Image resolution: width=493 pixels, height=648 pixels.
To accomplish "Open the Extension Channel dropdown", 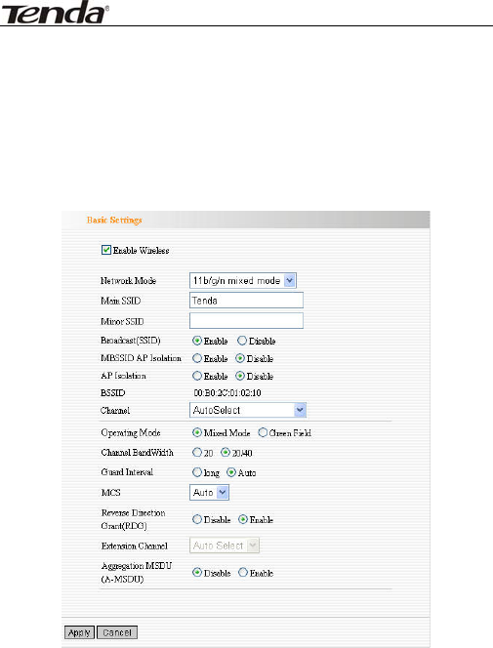I will pos(225,546).
